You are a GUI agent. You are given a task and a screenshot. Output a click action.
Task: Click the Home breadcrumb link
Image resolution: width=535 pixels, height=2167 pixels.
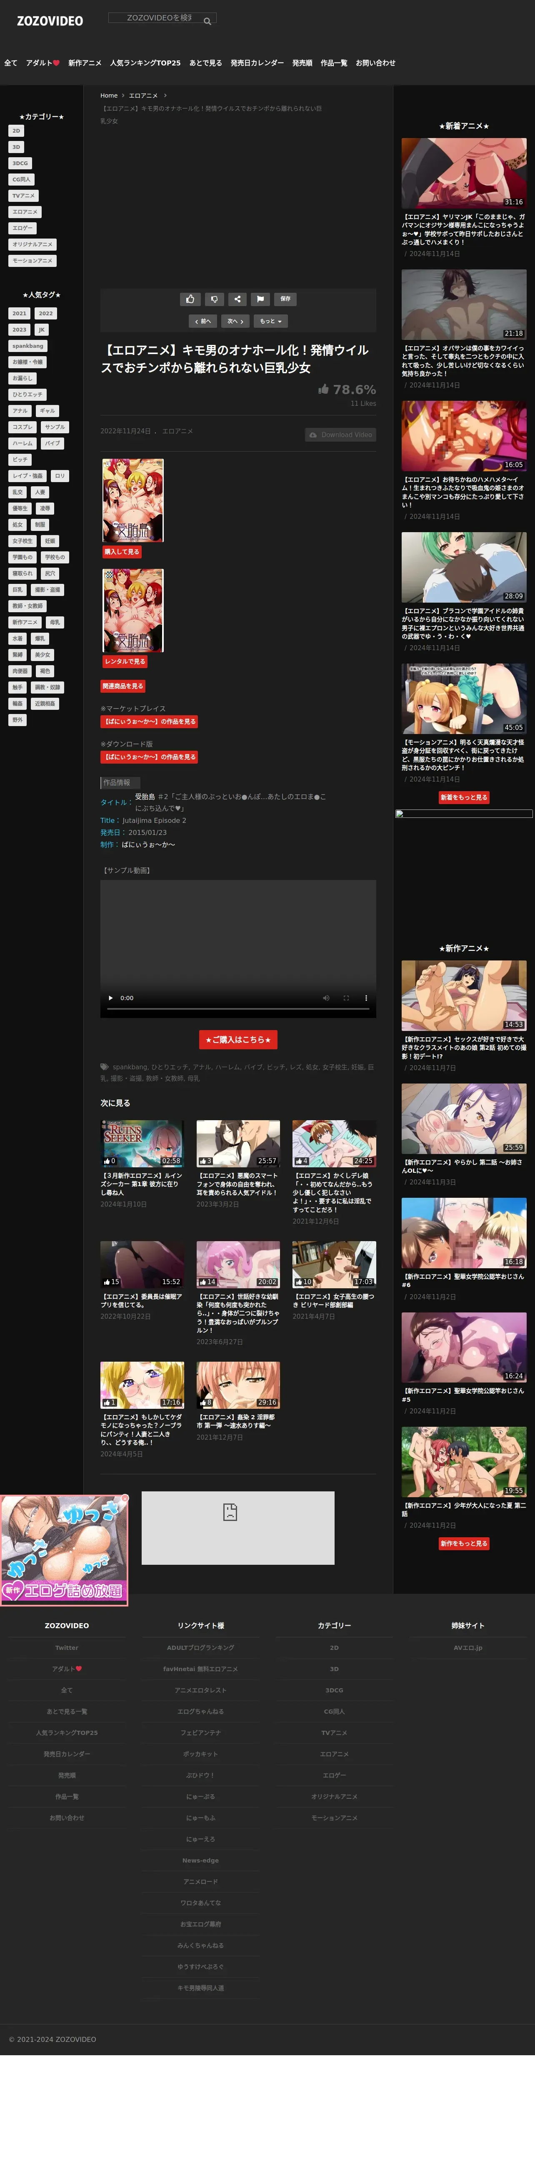tap(109, 96)
